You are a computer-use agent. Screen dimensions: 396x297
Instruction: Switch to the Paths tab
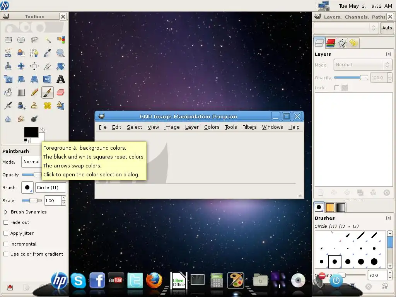pos(342,43)
